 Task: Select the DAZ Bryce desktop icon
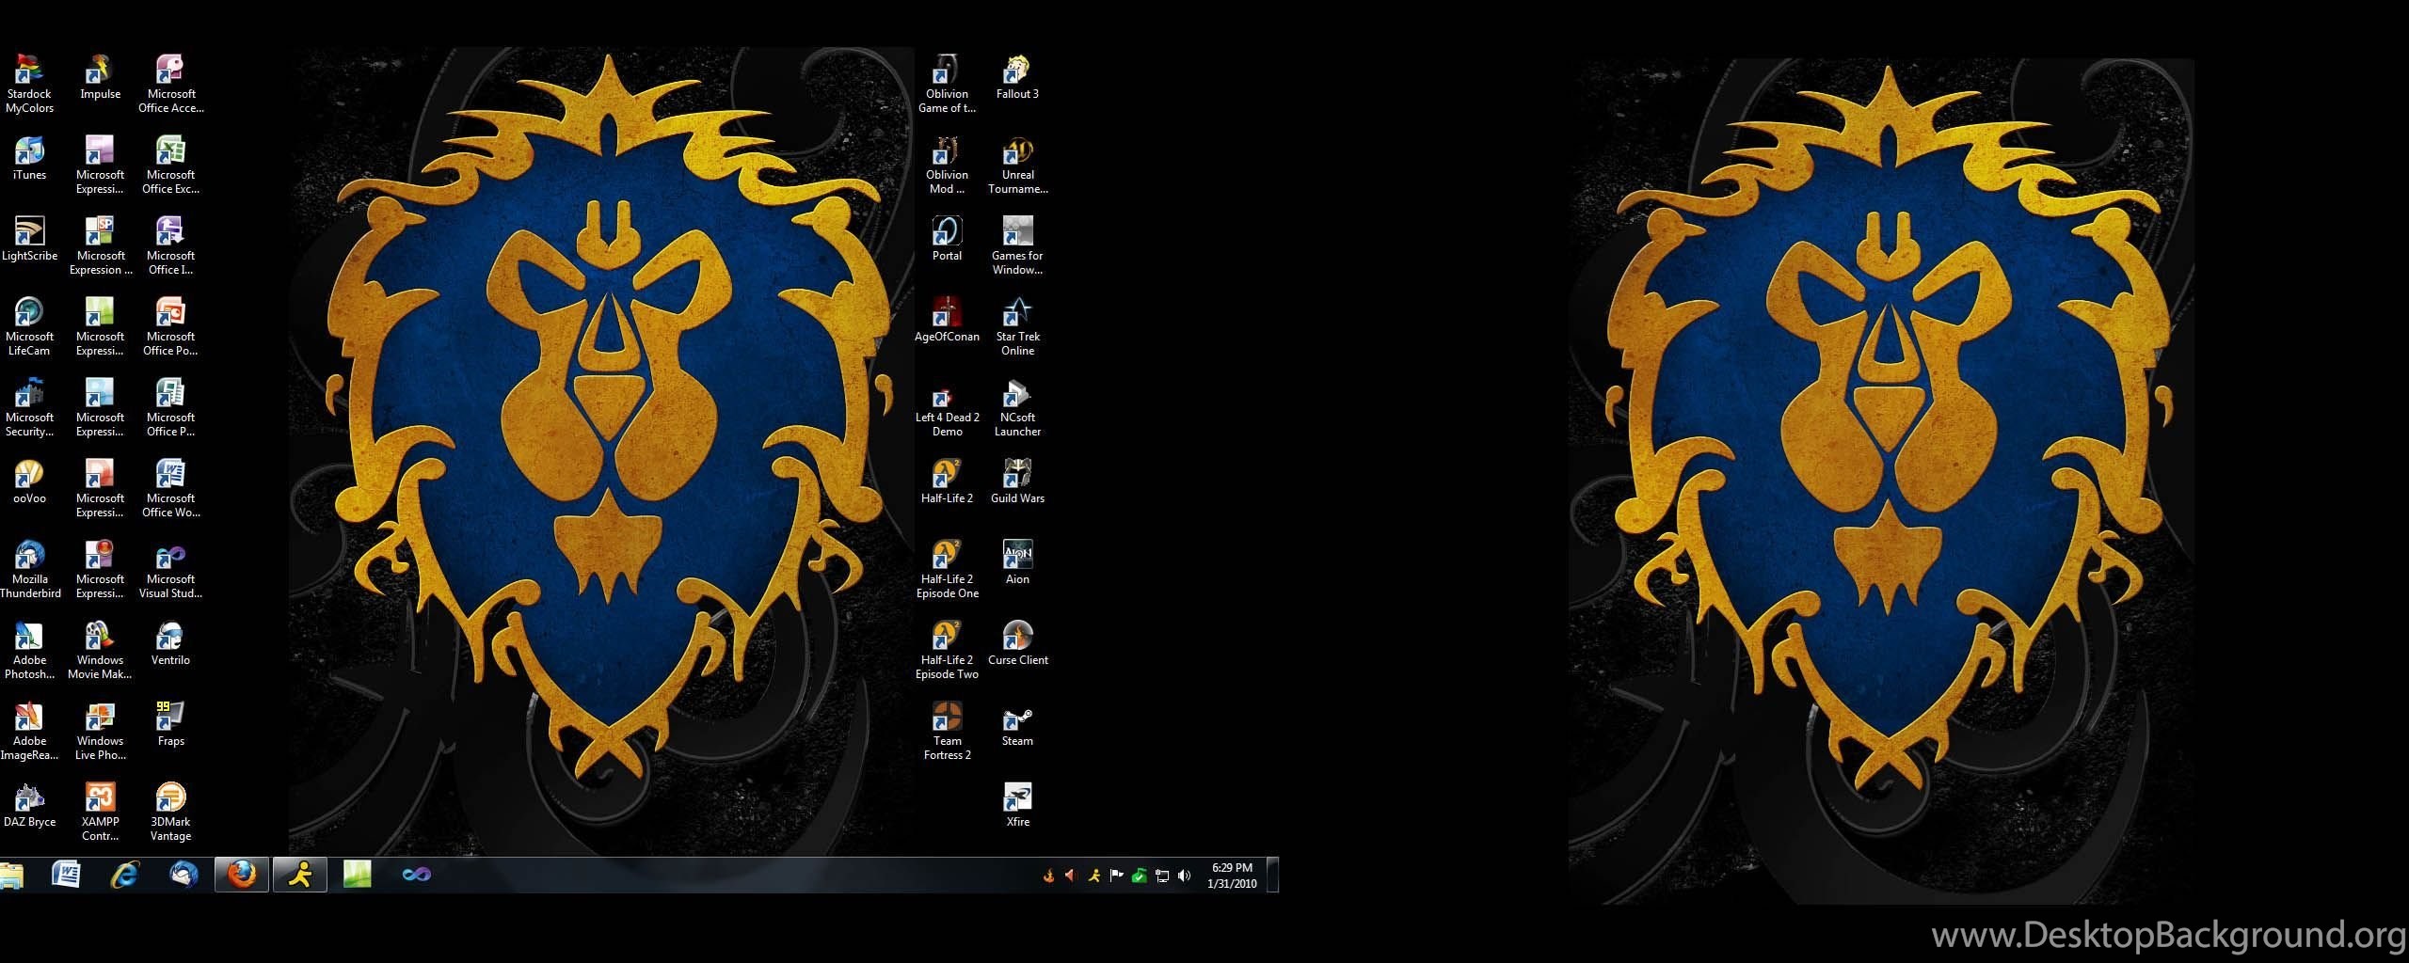(29, 805)
